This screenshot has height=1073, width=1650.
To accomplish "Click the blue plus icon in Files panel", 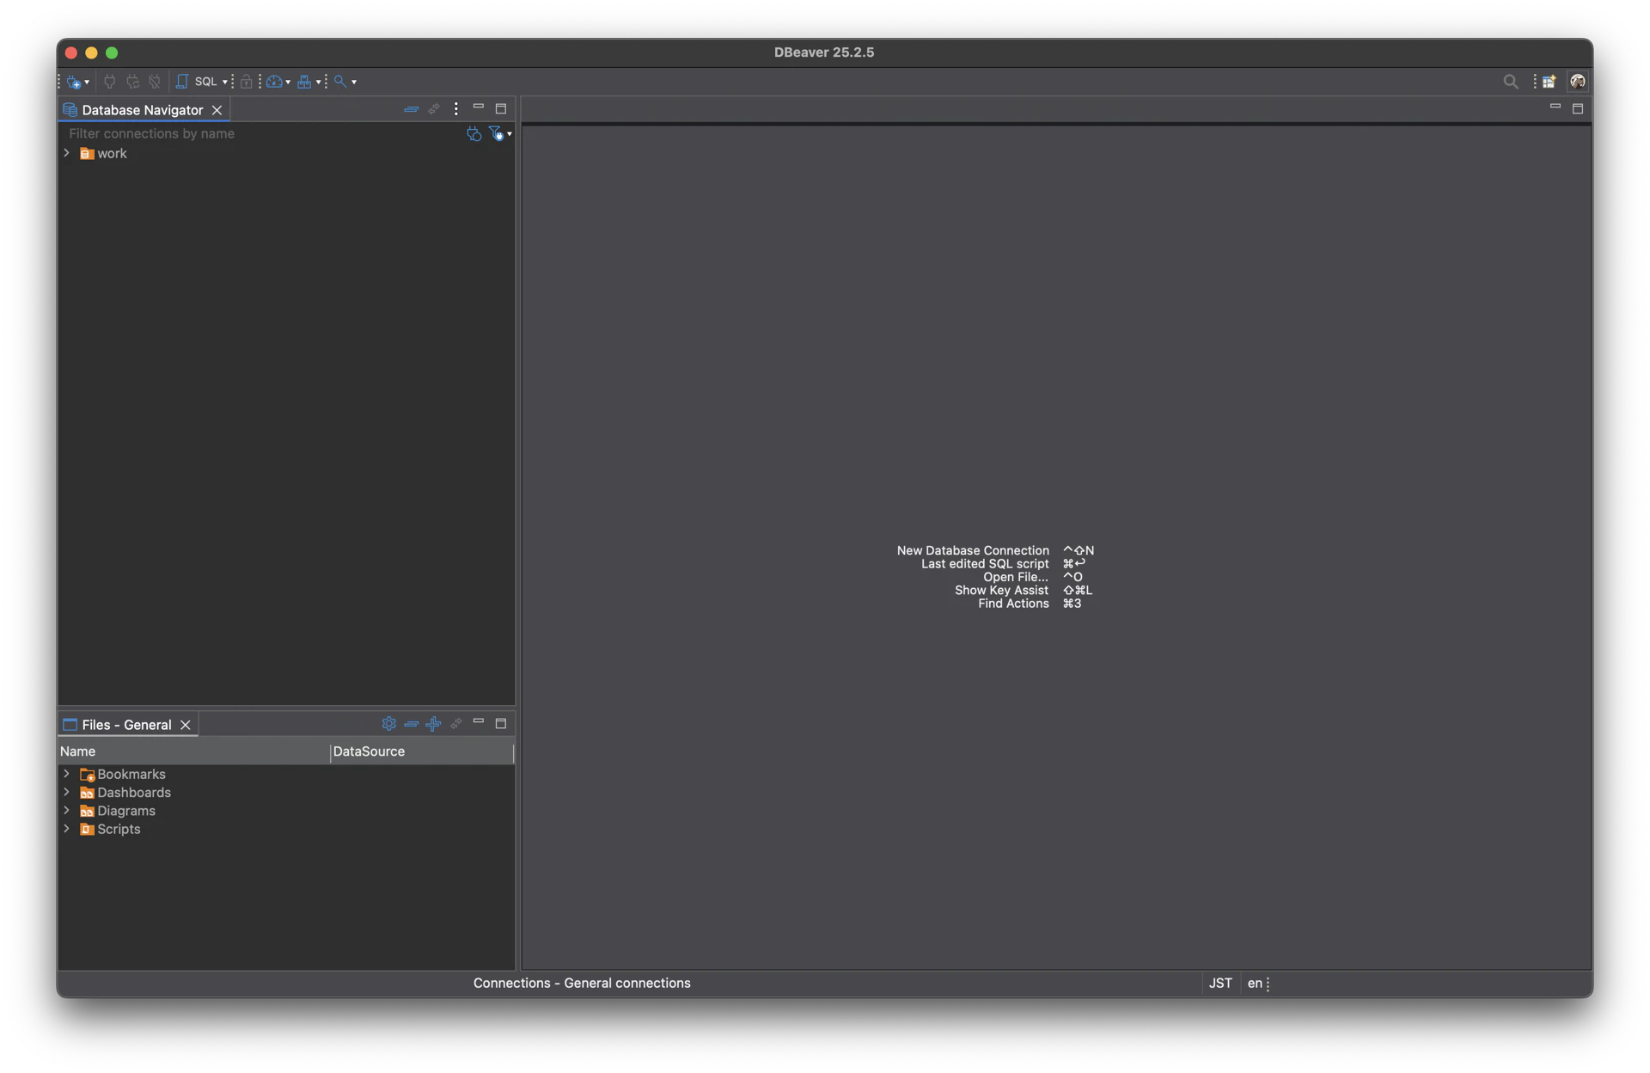I will click(433, 724).
